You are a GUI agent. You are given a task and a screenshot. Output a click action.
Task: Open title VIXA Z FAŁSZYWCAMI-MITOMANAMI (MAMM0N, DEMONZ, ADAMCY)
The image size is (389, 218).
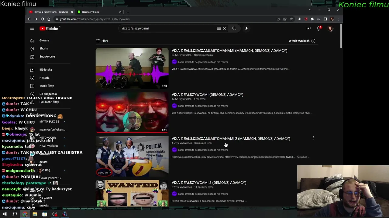[229, 51]
